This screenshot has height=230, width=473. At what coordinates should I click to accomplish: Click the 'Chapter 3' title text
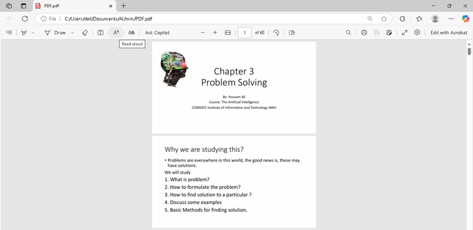[234, 71]
